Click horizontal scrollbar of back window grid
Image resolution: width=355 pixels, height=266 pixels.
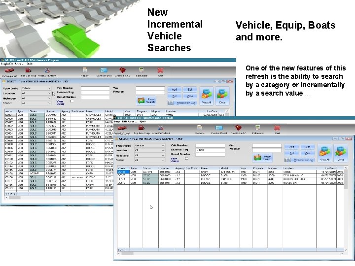(59, 198)
